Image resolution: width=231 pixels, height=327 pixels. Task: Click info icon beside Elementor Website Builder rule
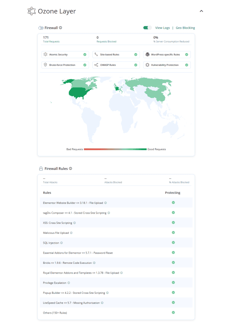[105, 203]
